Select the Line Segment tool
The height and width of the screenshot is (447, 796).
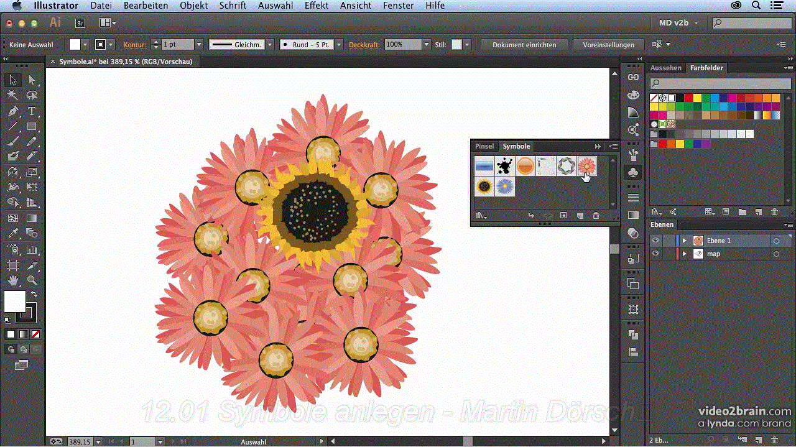(x=13, y=126)
